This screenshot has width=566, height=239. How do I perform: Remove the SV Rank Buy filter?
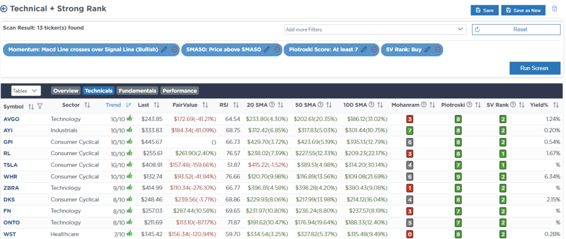[438, 50]
